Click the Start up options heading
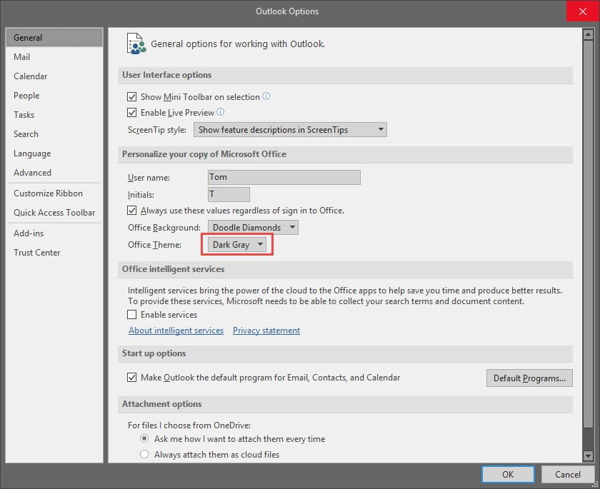 (154, 353)
